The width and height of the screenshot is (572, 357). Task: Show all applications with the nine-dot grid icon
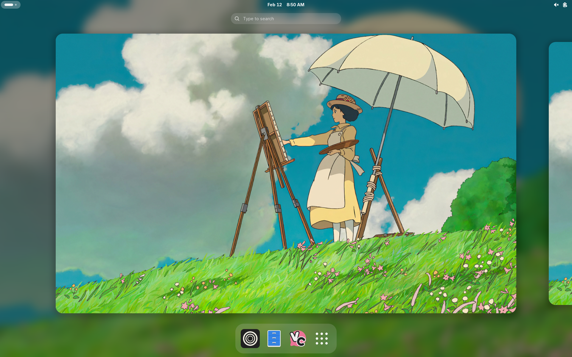(322, 339)
